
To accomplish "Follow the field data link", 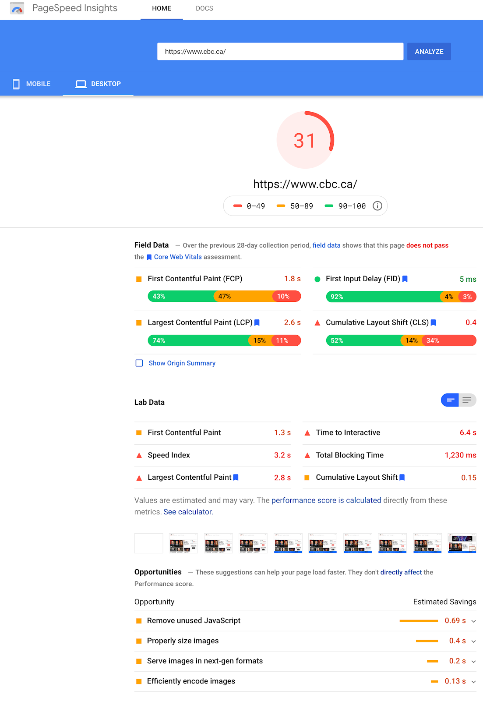I will 326,245.
